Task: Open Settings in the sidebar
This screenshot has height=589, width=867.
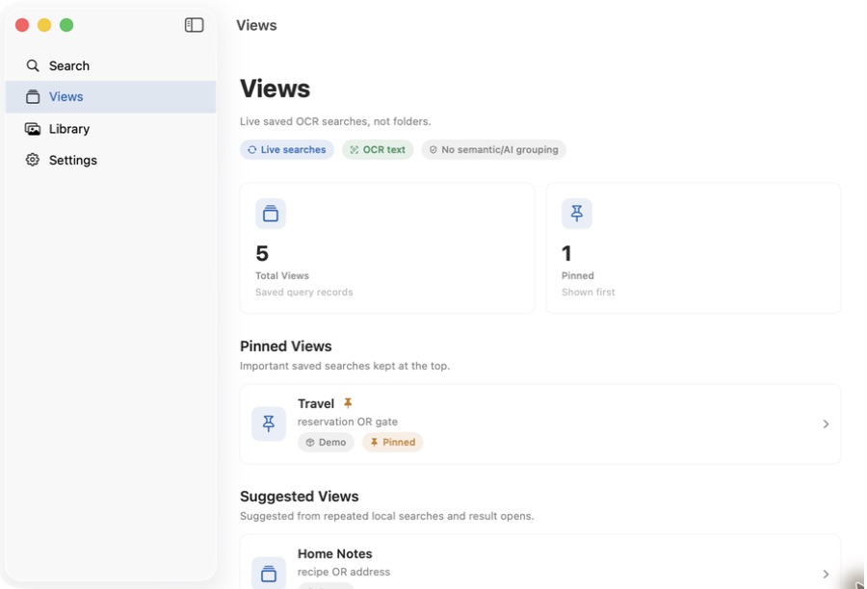Action: point(111,160)
